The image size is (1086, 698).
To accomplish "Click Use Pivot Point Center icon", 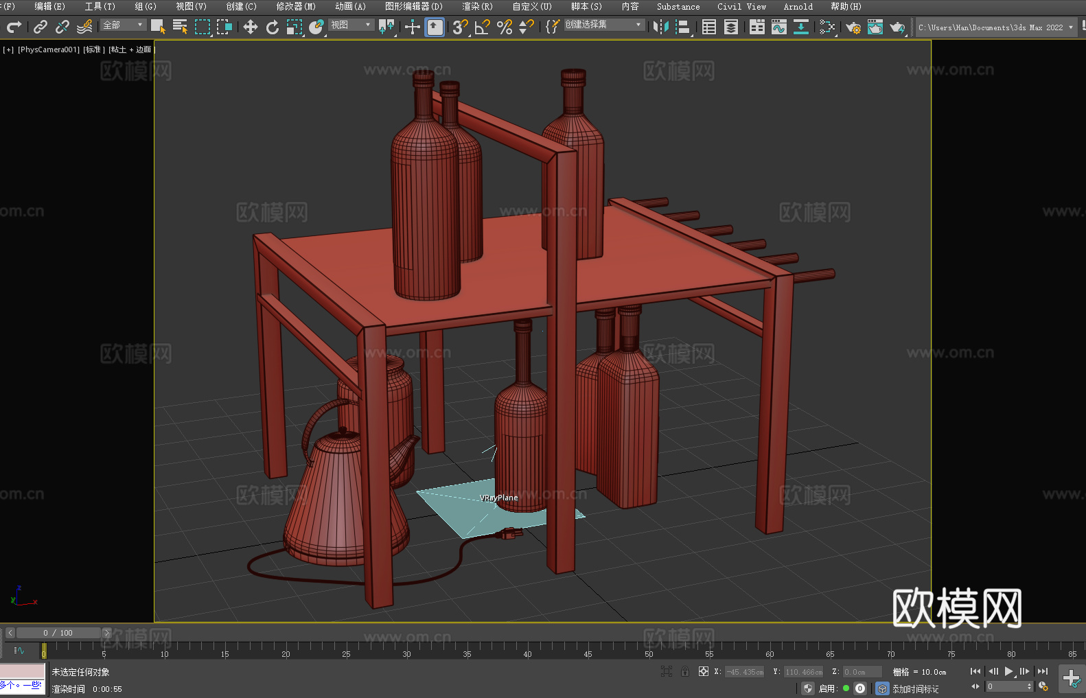I will click(386, 27).
